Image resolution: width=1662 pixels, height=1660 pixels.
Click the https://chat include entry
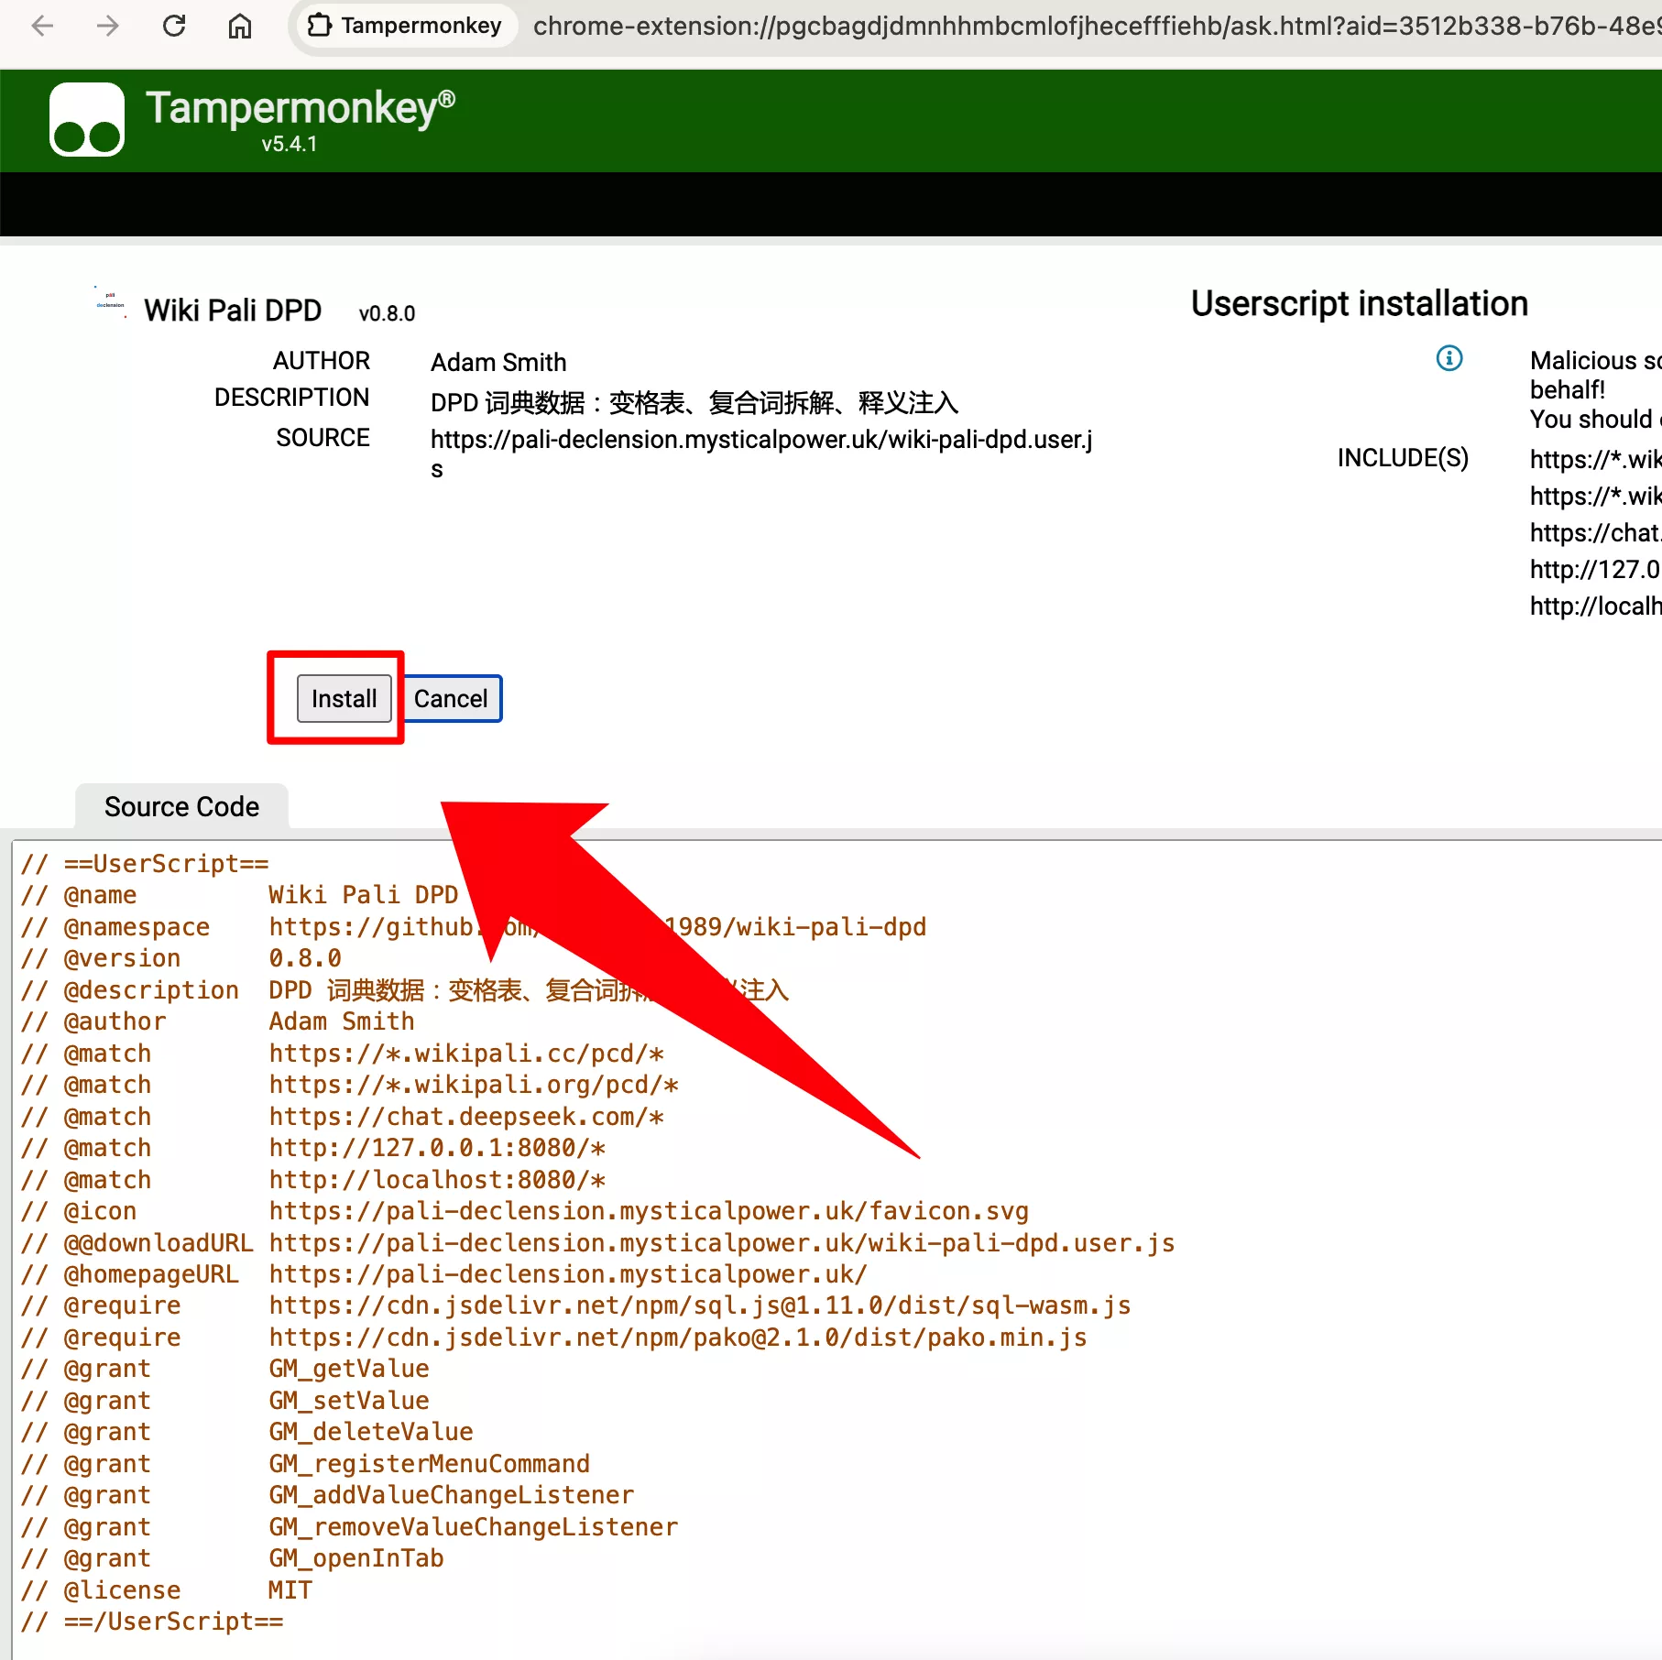pyautogui.click(x=1595, y=533)
